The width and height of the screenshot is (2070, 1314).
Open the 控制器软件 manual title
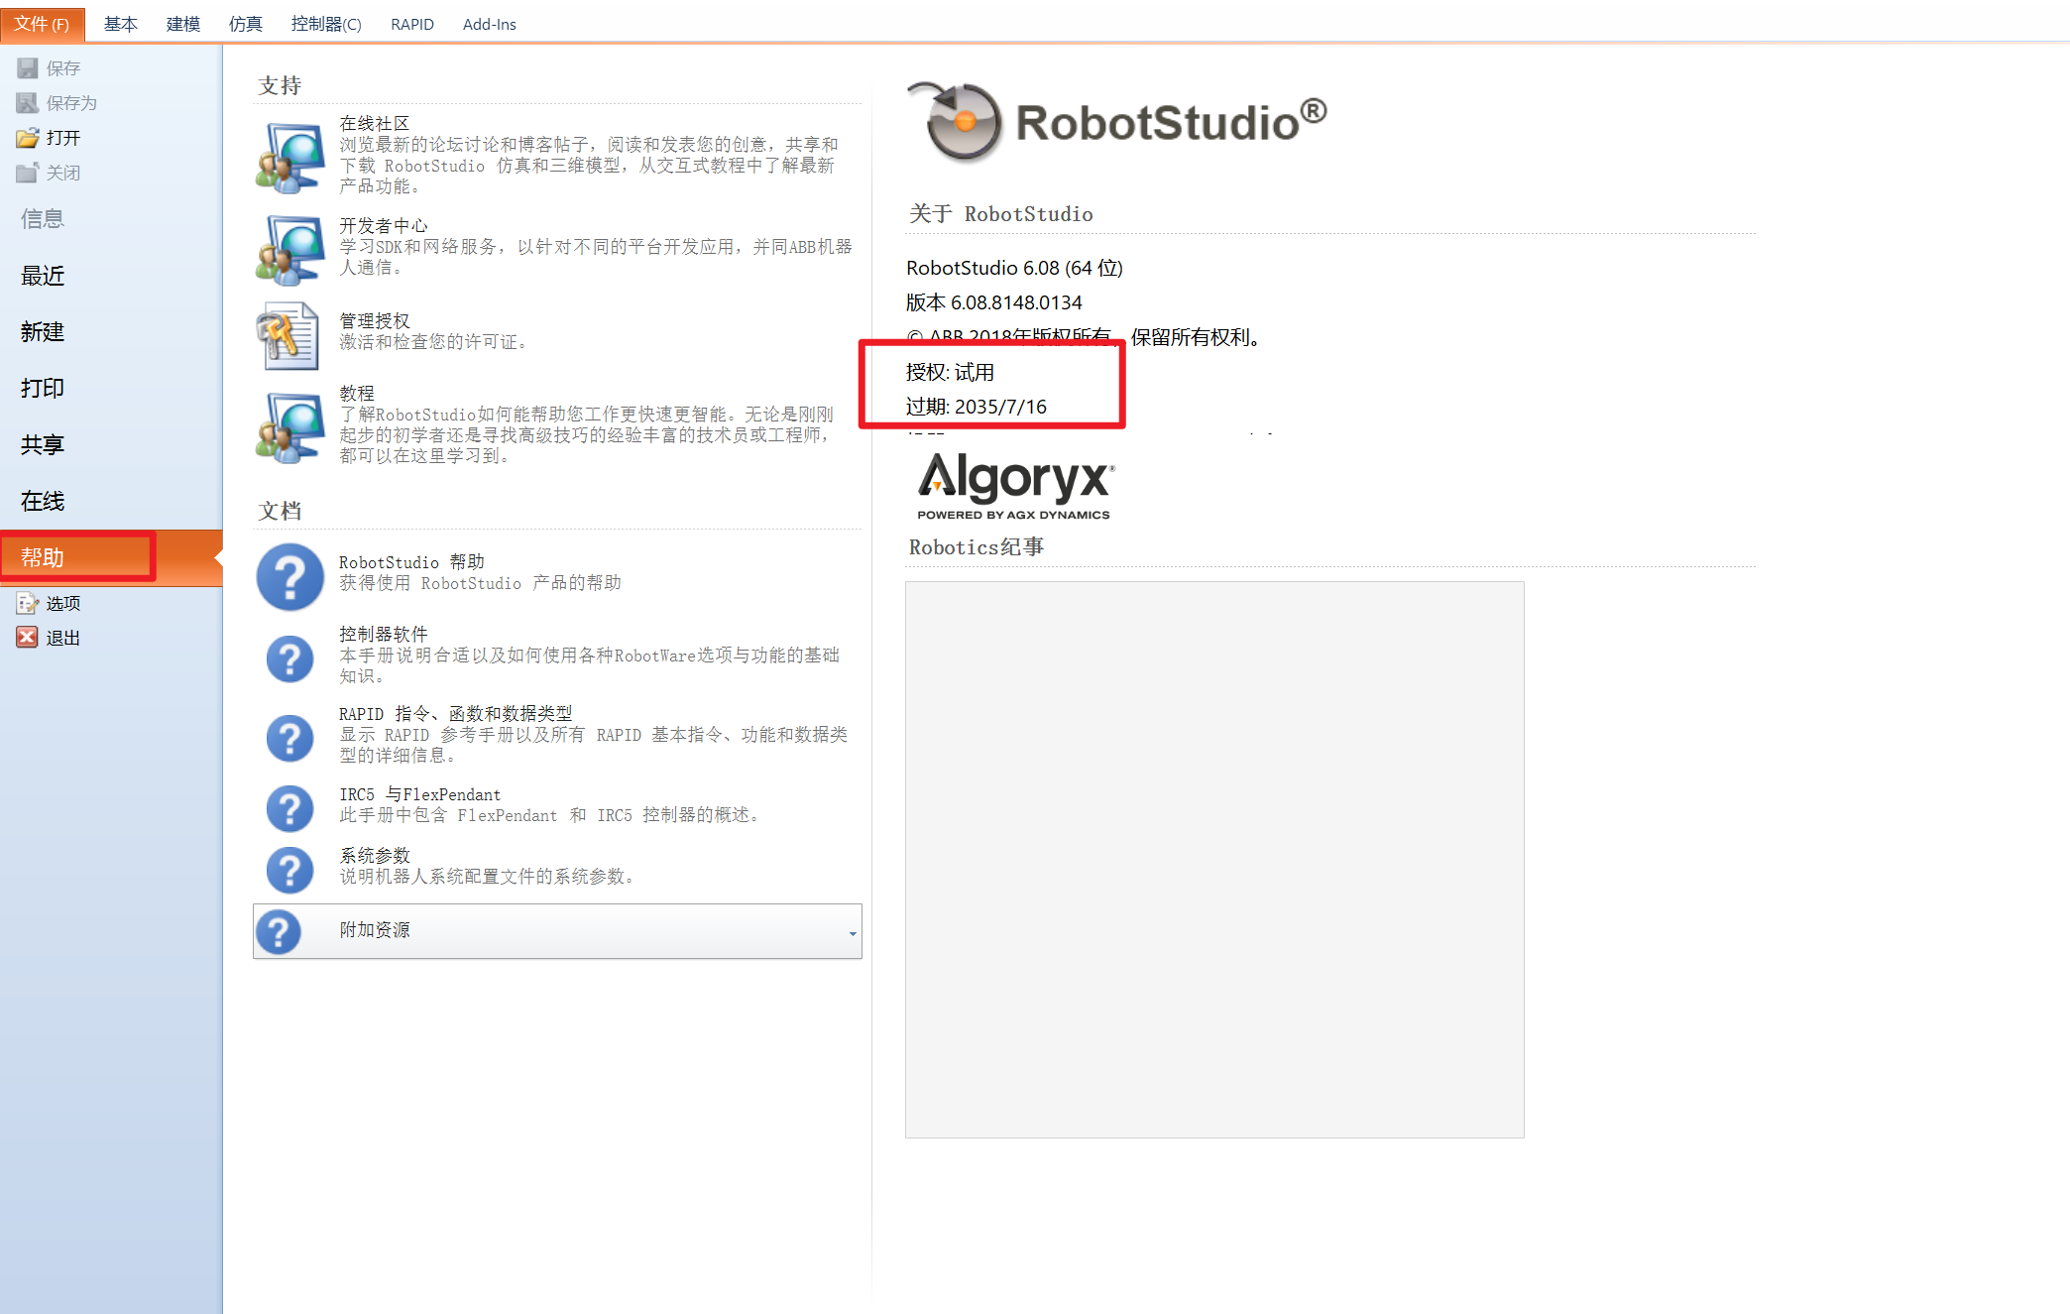(384, 635)
